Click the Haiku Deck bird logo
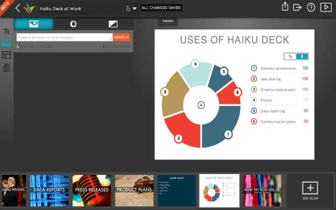 29,8
